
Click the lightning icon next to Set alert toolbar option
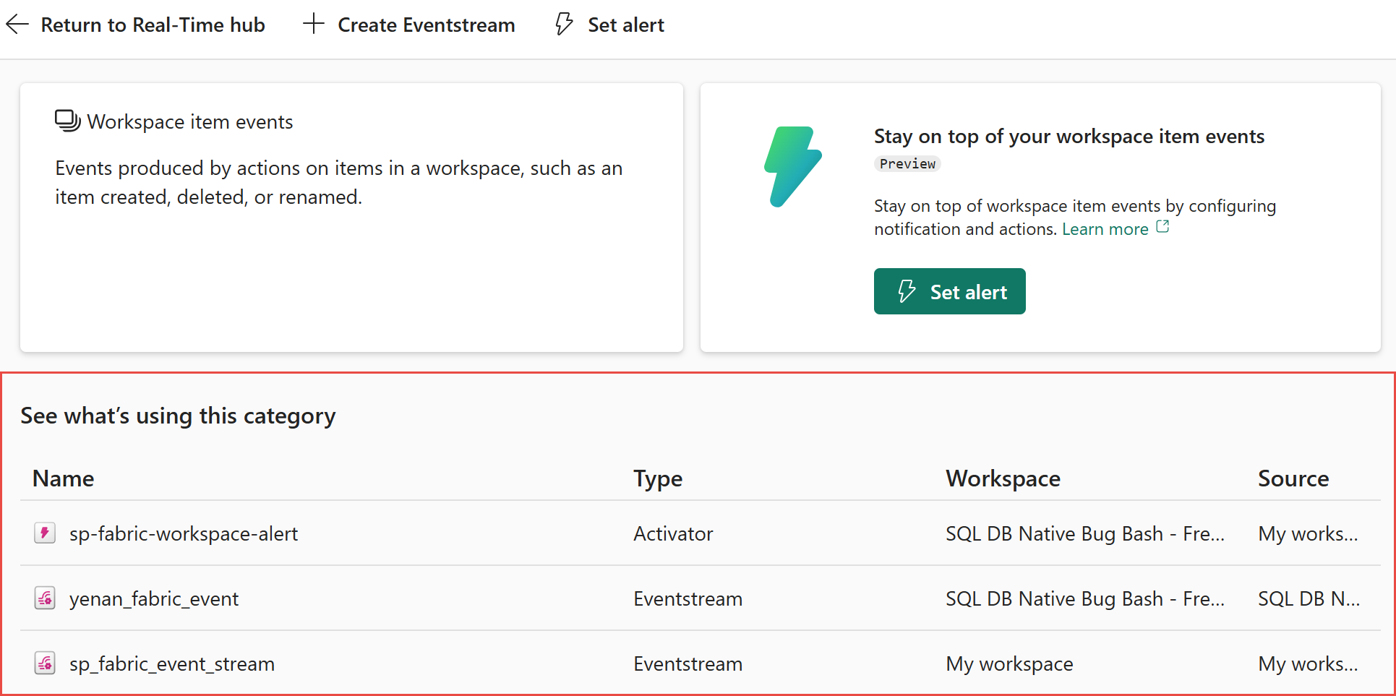tap(563, 24)
